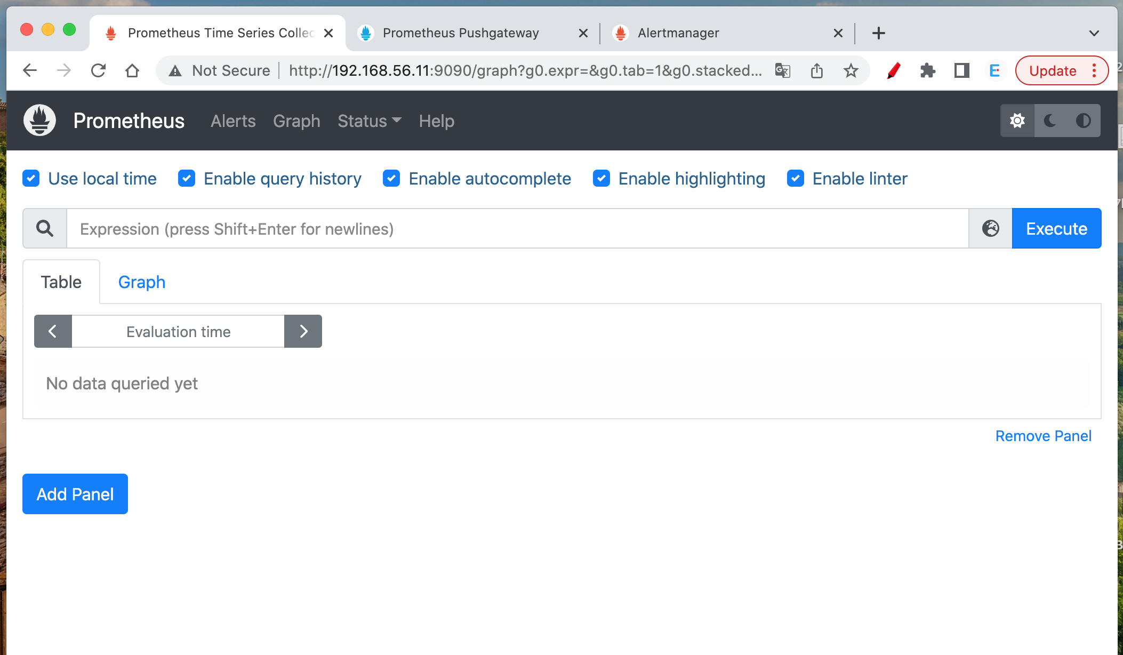
Task: Click the Prometheus flame logo icon
Action: pos(40,121)
